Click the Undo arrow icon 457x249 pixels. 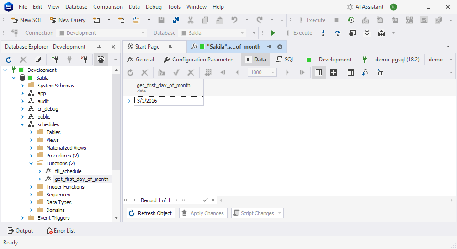tap(234, 20)
